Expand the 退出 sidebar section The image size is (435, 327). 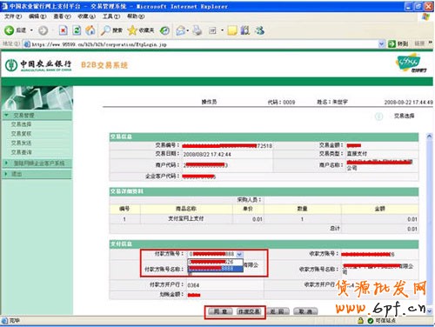click(37, 174)
